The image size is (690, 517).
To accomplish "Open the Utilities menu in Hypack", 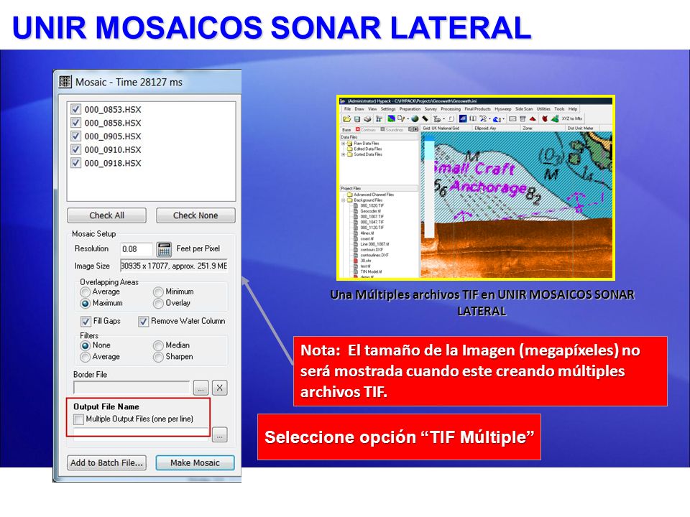I will coord(543,109).
